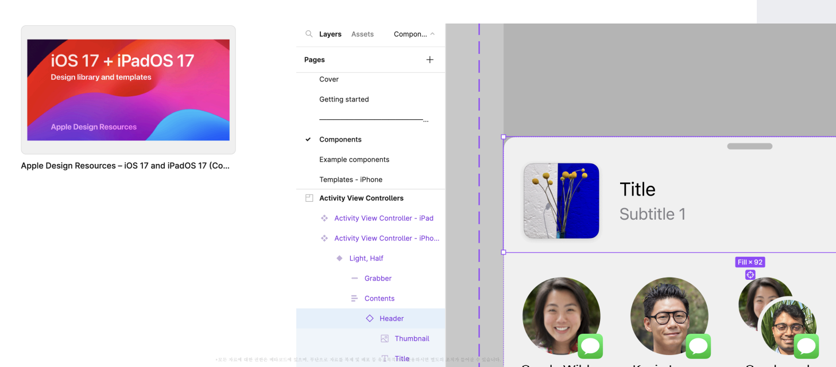Click the Subtitle 1 text on canvas
The width and height of the screenshot is (836, 367).
[652, 214]
